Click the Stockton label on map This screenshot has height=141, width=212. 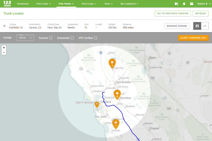coord(125,98)
